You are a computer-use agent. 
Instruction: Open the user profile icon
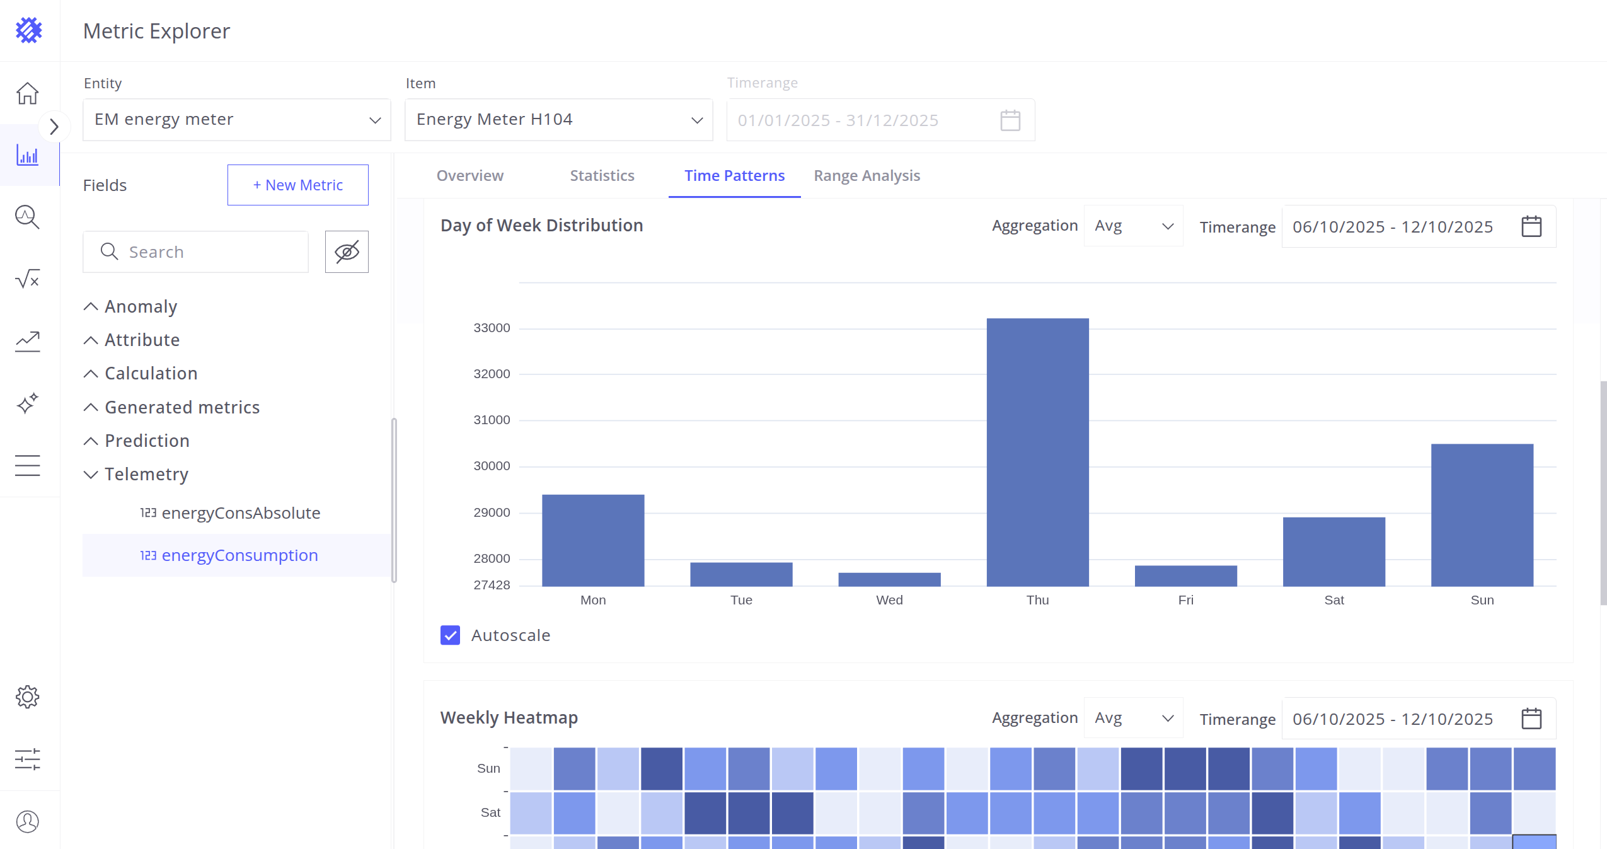pyautogui.click(x=27, y=821)
